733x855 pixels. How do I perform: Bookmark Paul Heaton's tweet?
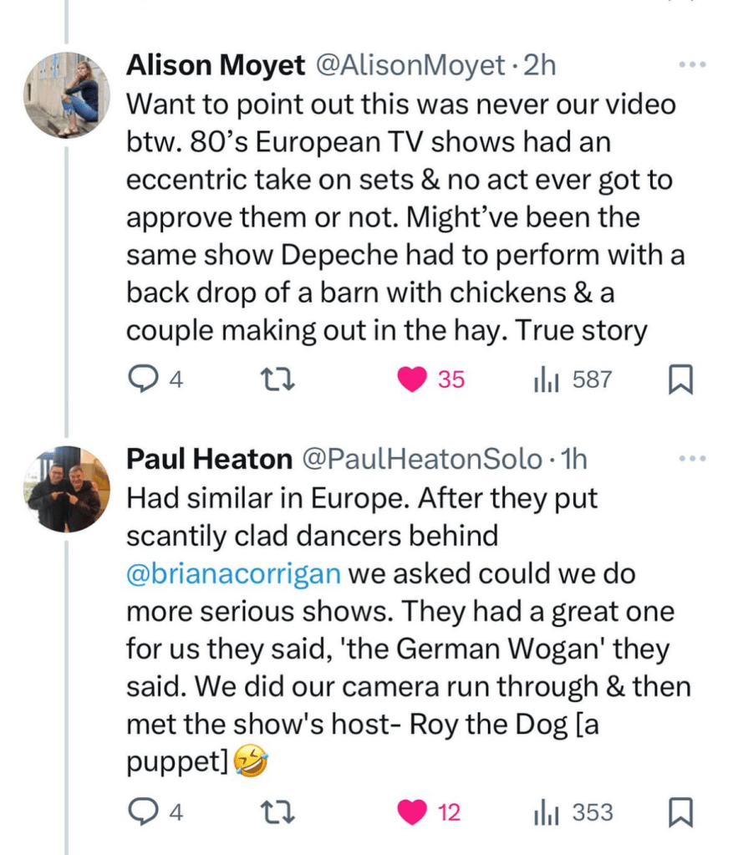coord(681,812)
